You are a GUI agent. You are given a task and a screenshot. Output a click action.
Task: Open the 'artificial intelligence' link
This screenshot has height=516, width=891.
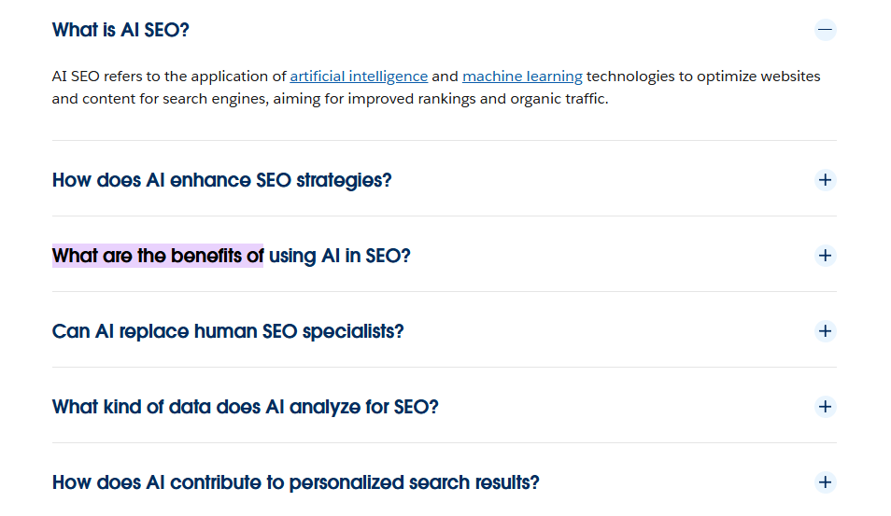(359, 77)
